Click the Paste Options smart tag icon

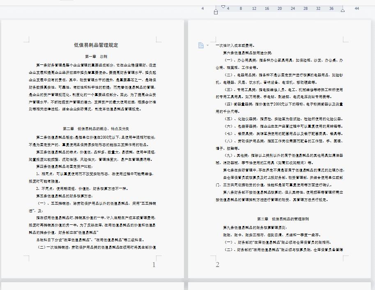click(x=200, y=45)
